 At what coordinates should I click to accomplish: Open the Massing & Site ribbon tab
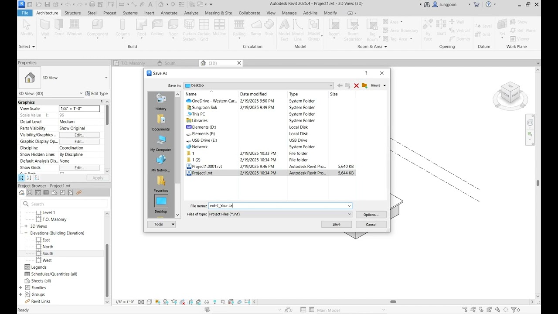click(x=218, y=13)
